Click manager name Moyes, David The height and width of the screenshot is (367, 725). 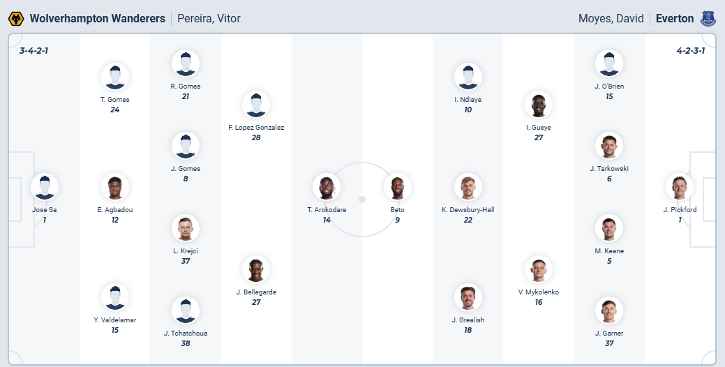611,18
